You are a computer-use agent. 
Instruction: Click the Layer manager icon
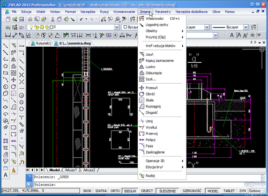[x=8, y=27]
